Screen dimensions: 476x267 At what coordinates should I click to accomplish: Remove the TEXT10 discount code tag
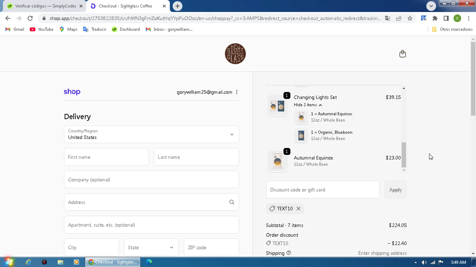[298, 208]
